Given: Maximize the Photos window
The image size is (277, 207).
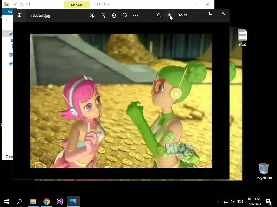Looking at the screenshot, I should coord(210,13).
